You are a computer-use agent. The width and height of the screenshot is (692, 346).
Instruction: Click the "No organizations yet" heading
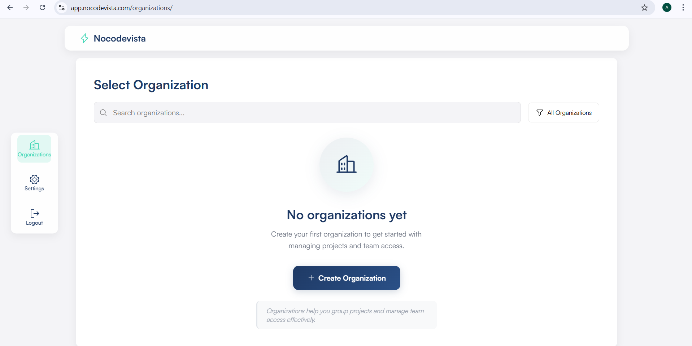[346, 215]
